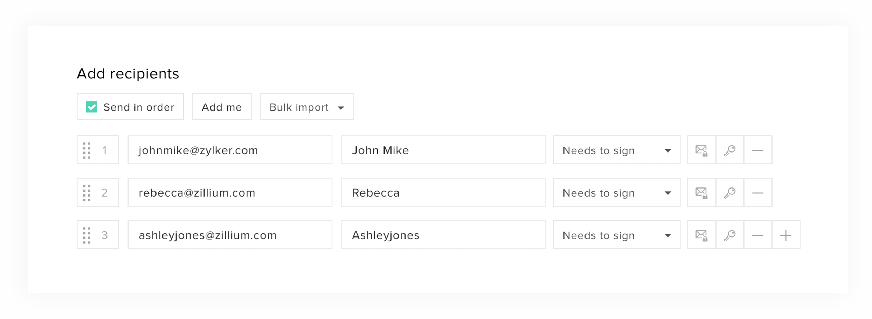872x319 pixels.
Task: Click the johnmike@zylker.com email field
Action: 230,150
